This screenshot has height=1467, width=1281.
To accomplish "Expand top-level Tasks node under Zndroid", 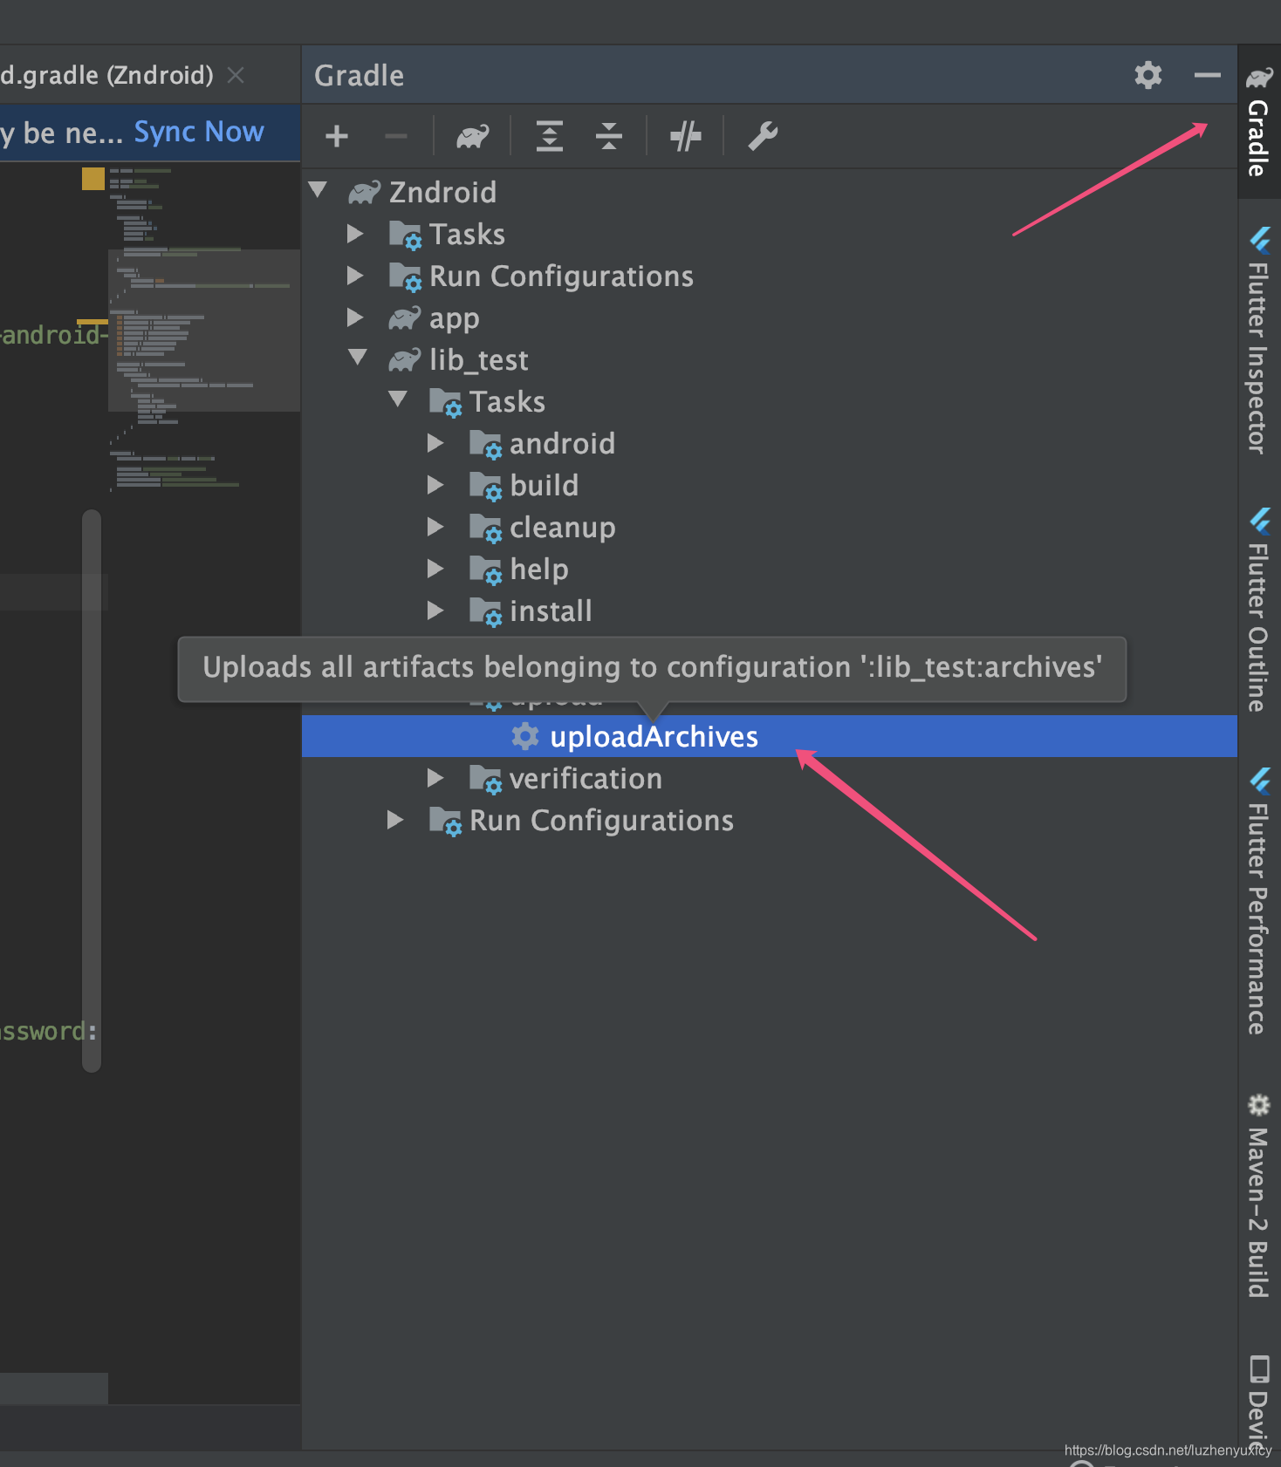I will pos(354,233).
